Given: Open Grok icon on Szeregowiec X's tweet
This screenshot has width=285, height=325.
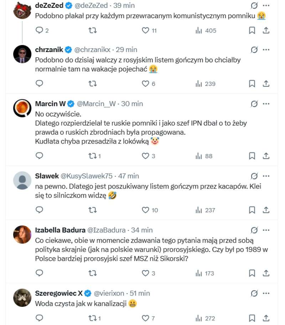Looking at the screenshot, I should (x=254, y=293).
